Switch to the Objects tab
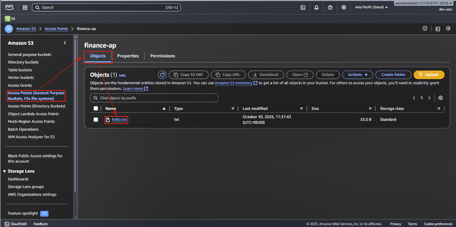 pos(98,56)
